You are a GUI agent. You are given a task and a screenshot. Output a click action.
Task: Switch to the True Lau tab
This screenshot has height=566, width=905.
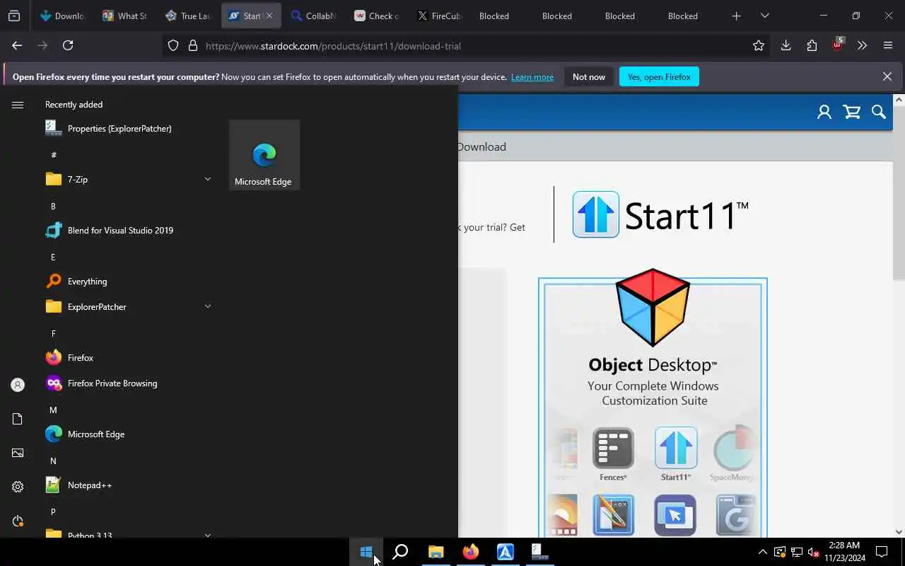187,16
